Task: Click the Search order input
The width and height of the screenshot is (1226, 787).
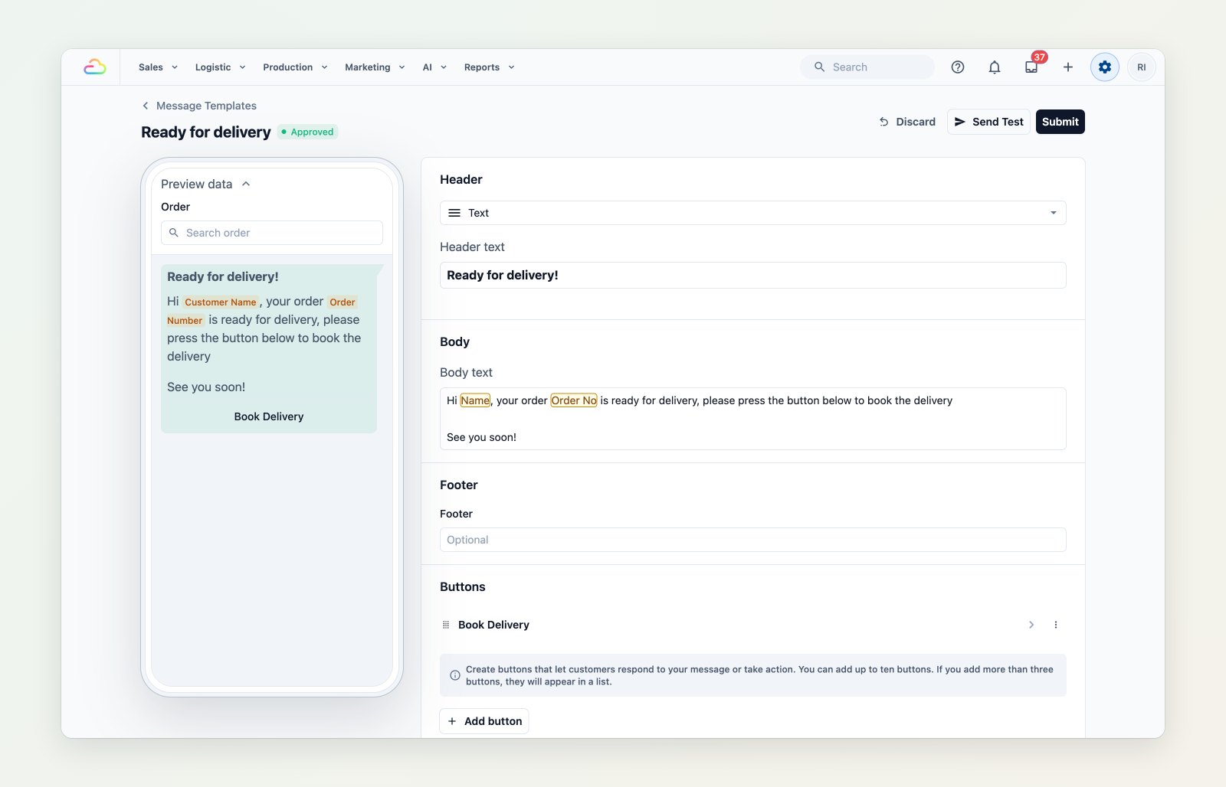Action: click(x=272, y=233)
